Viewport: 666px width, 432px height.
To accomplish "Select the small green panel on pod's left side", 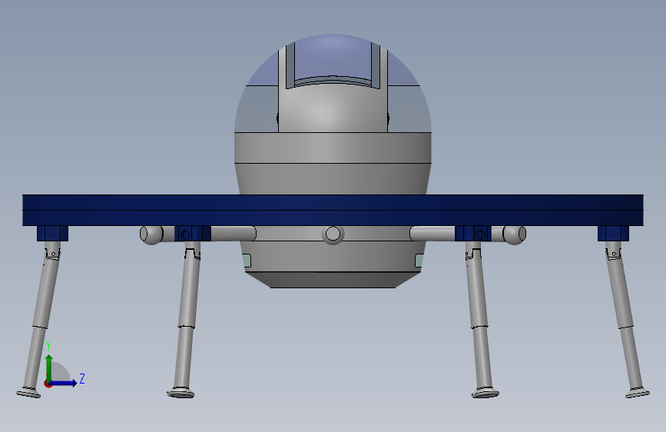I will click(247, 261).
